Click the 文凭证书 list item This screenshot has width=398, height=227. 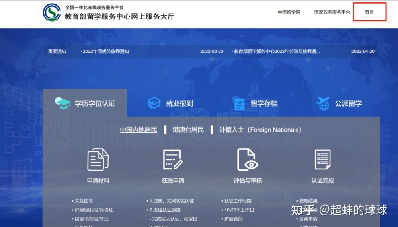pos(84,201)
